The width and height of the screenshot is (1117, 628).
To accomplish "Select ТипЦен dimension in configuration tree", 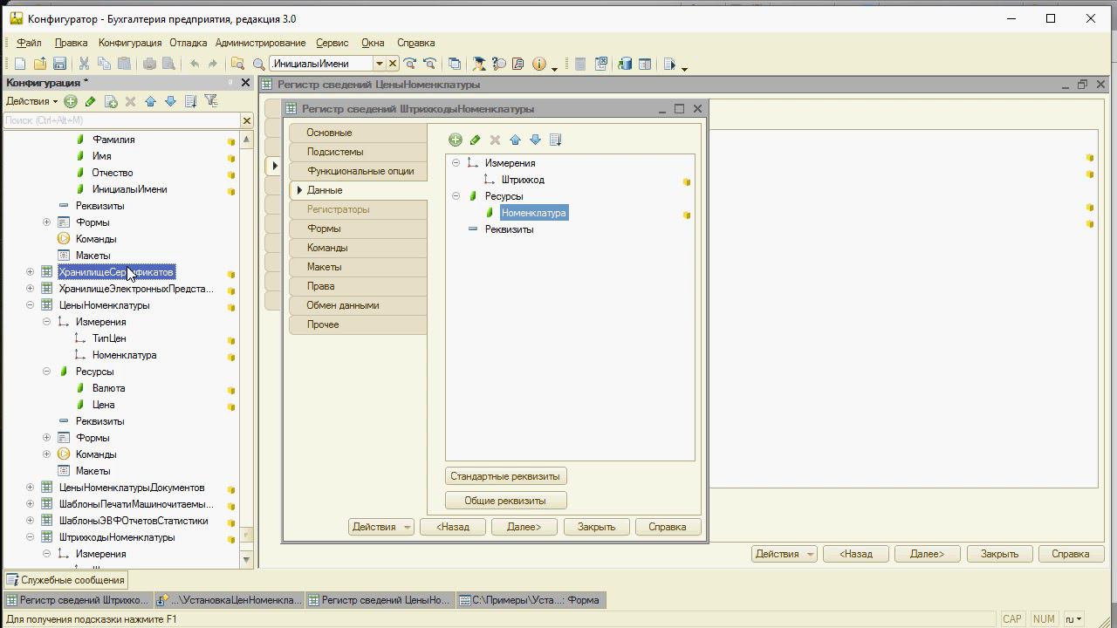I will pos(109,338).
